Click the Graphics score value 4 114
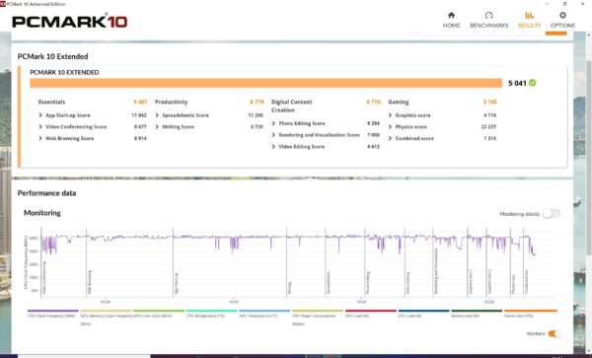The width and height of the screenshot is (592, 358). pos(490,115)
